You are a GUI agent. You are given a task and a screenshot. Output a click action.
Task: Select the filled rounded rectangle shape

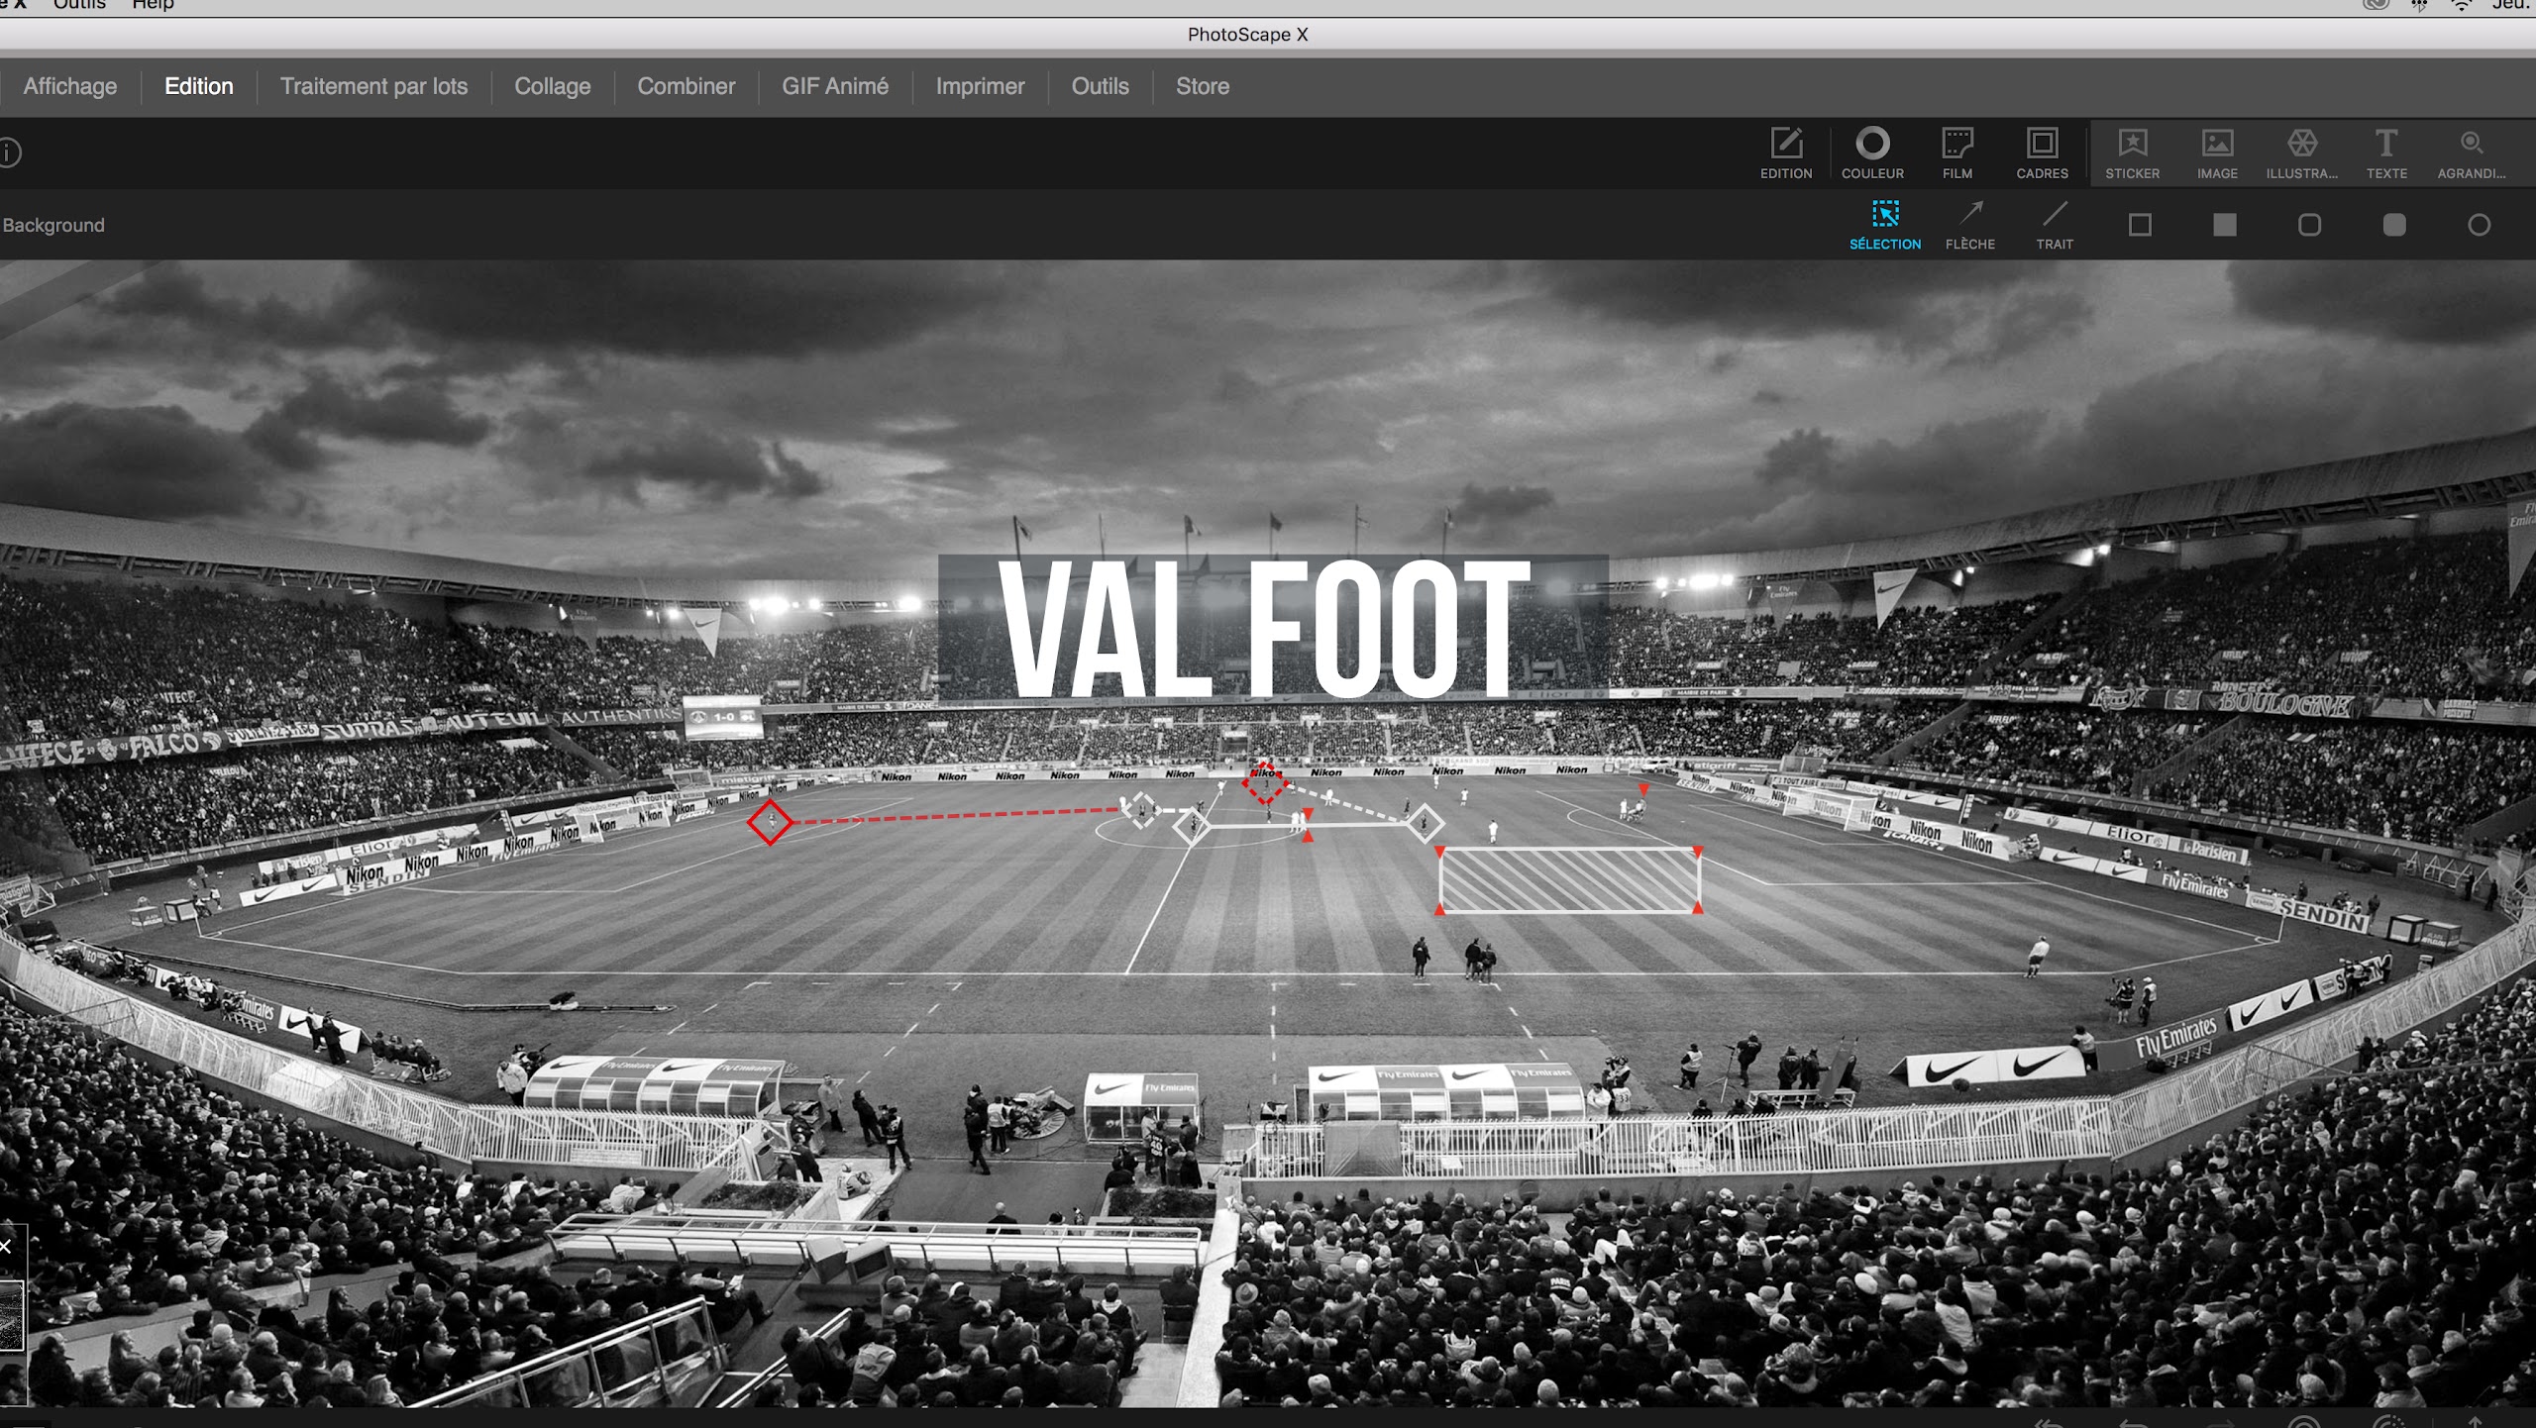[2394, 225]
